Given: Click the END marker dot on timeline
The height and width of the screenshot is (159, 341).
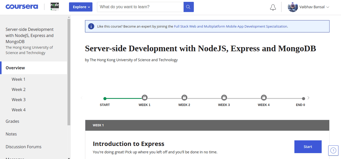Looking at the screenshot, I should 303,99.
